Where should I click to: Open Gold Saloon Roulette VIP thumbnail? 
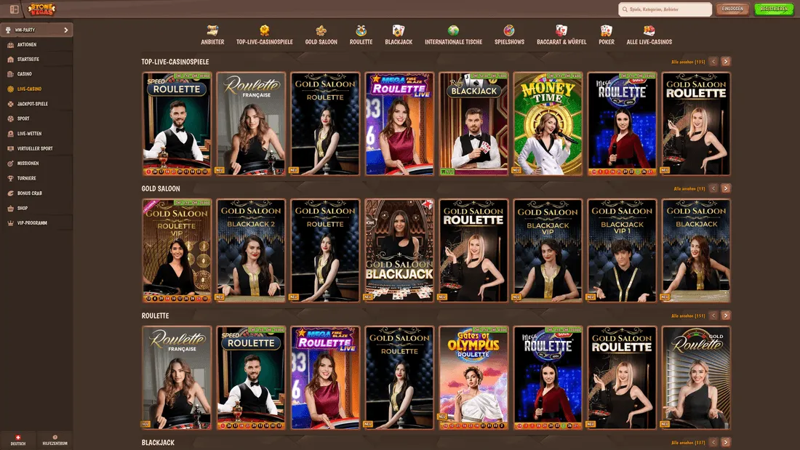[x=177, y=251]
